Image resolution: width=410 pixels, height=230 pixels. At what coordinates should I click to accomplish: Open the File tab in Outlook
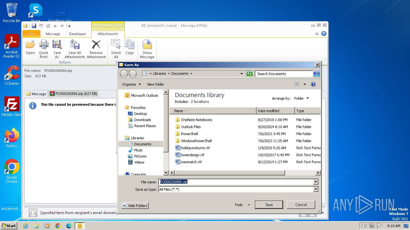point(31,34)
